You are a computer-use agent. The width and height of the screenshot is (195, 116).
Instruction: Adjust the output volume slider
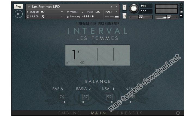point(166,17)
